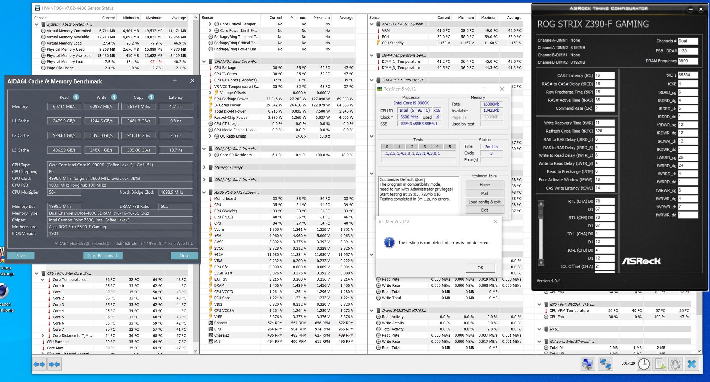Collapse the DIMM Temperature Sensor group
The height and width of the screenshot is (382, 710).
tap(372, 55)
